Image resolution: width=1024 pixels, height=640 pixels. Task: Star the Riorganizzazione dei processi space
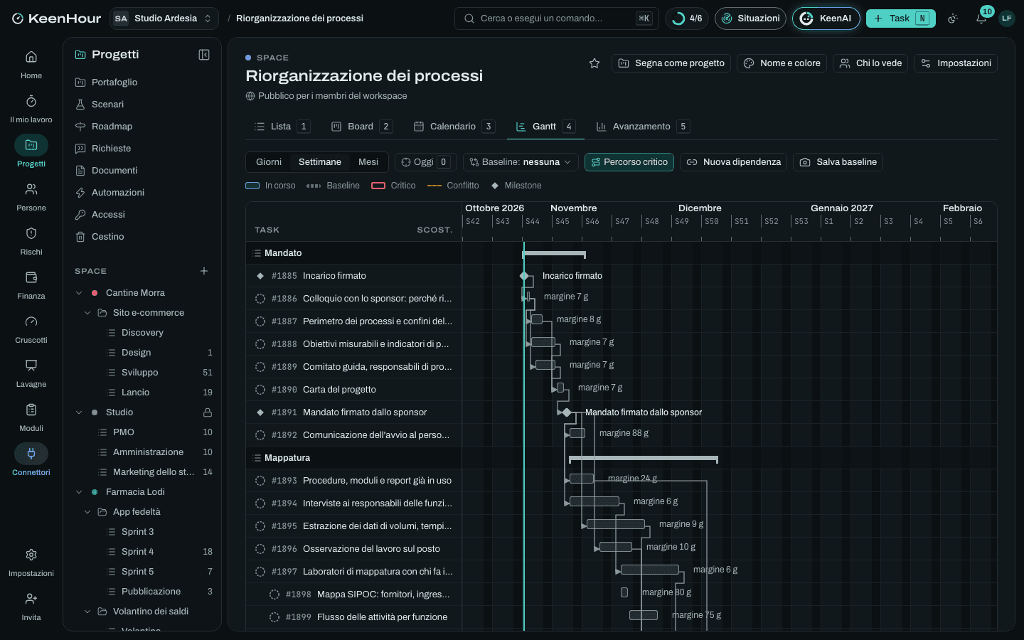tap(594, 63)
